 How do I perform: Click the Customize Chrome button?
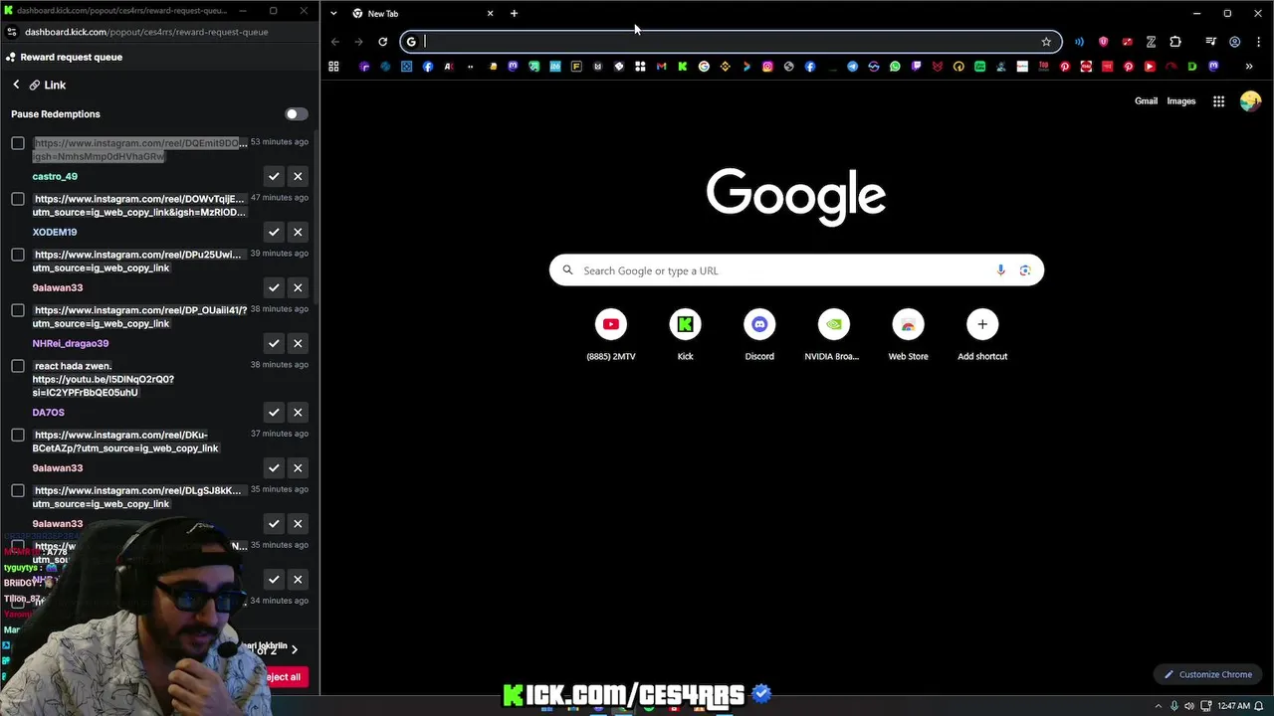click(1208, 674)
